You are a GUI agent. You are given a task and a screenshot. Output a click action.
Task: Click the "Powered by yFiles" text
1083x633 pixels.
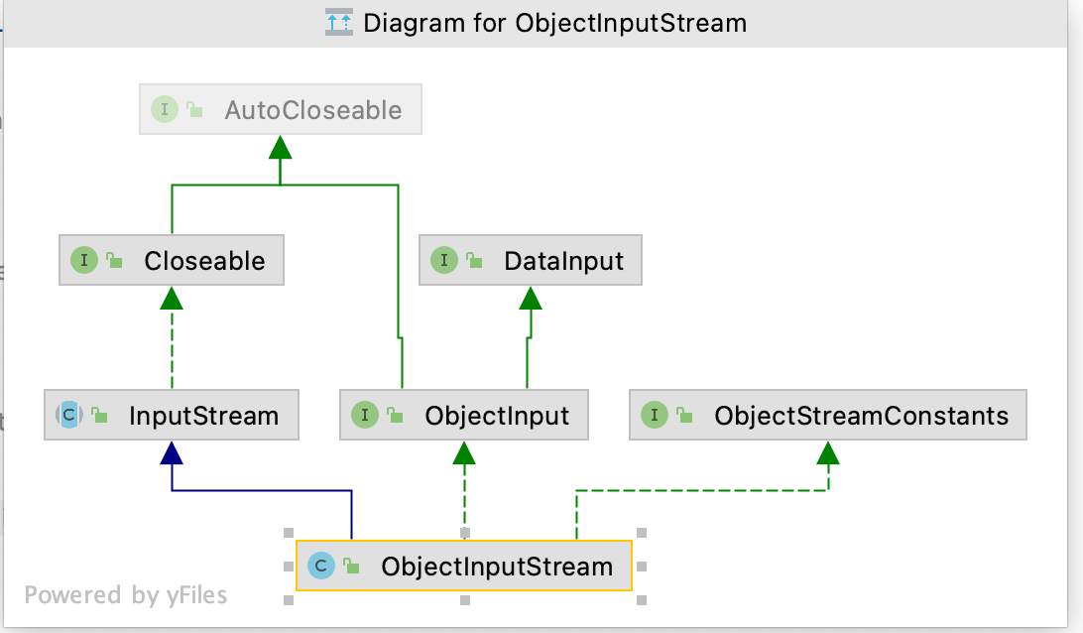point(126,595)
